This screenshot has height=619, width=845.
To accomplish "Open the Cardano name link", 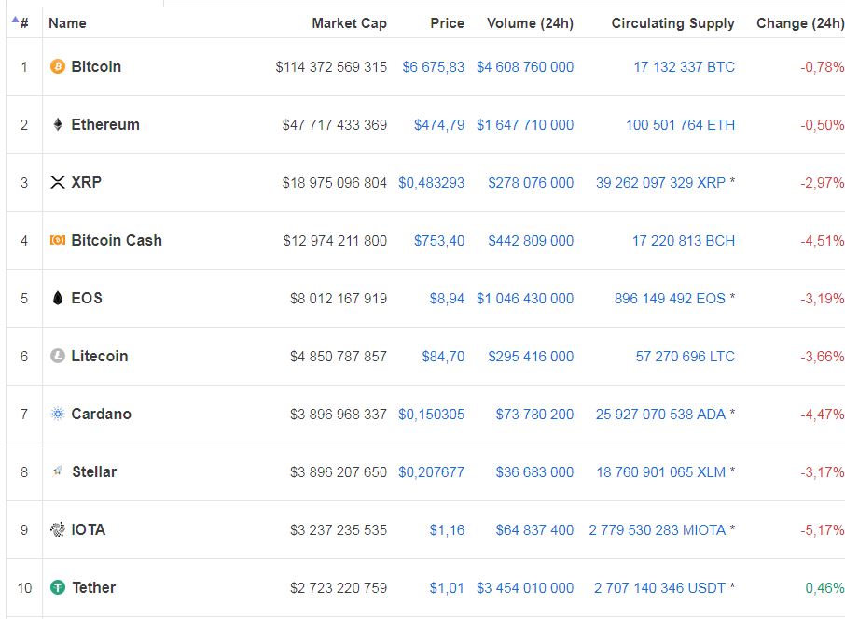I will (x=102, y=414).
